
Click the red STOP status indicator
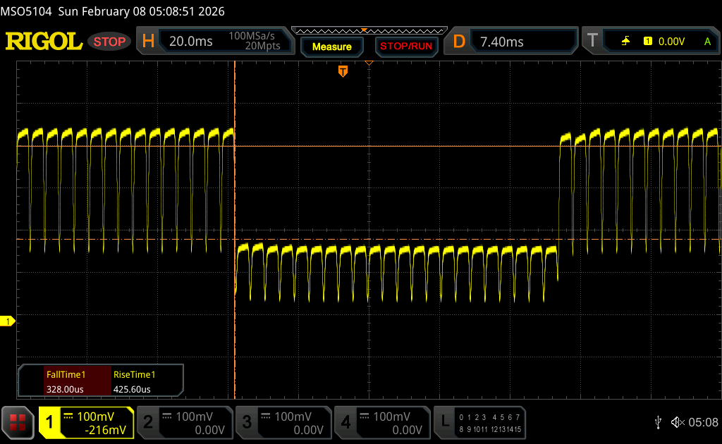(110, 42)
